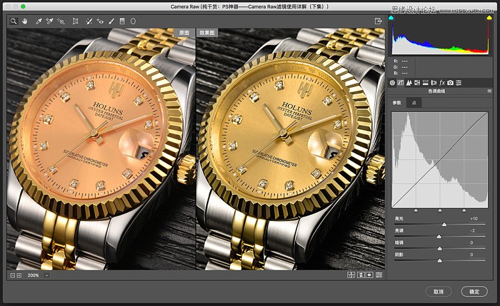Select the Graduated Filter tool

point(122,21)
